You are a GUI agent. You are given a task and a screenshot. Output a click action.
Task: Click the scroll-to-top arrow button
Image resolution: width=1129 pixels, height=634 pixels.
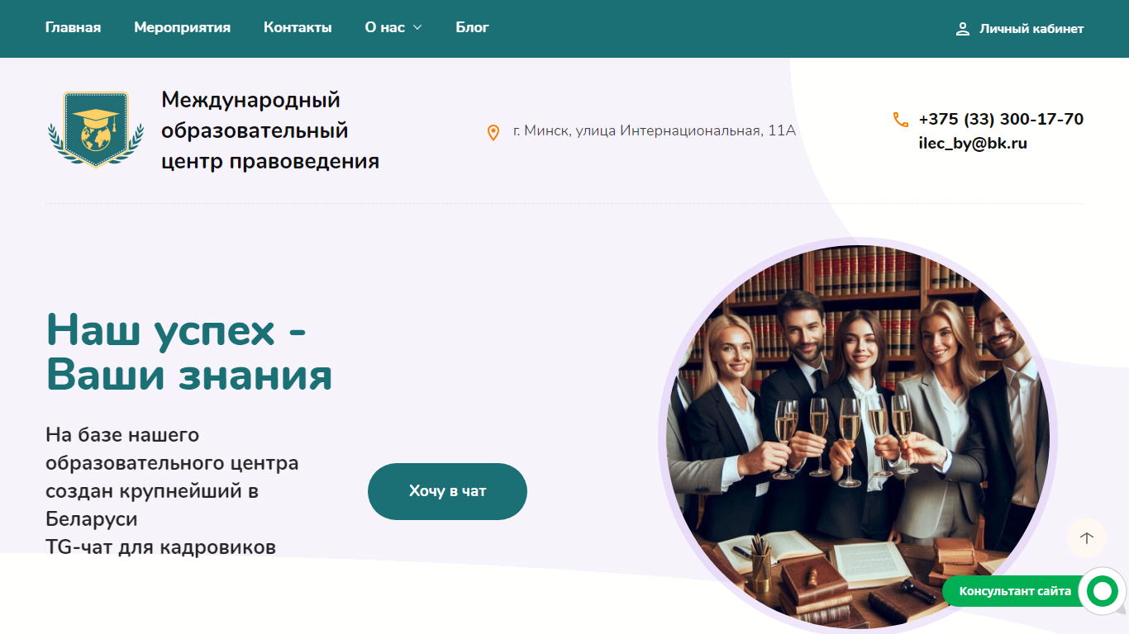click(1087, 538)
